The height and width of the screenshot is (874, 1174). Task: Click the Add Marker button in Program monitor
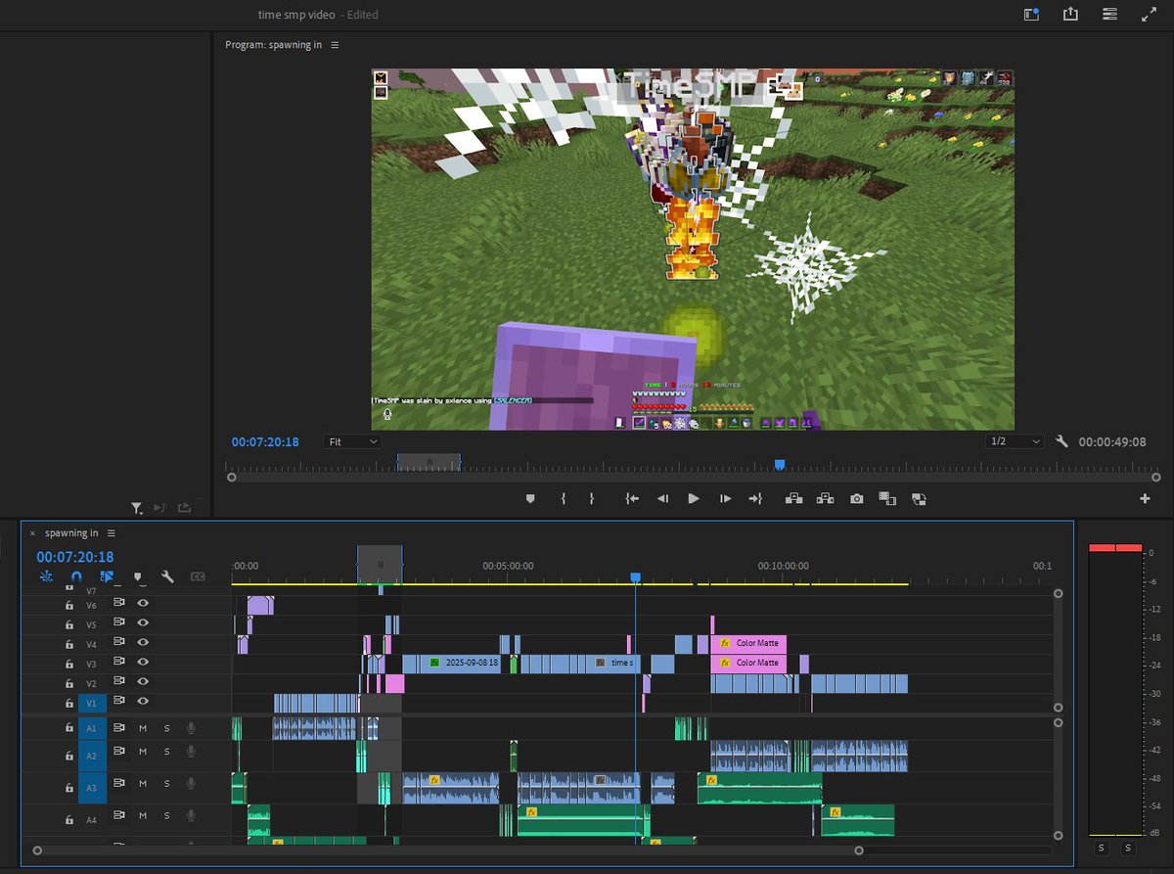click(x=530, y=498)
